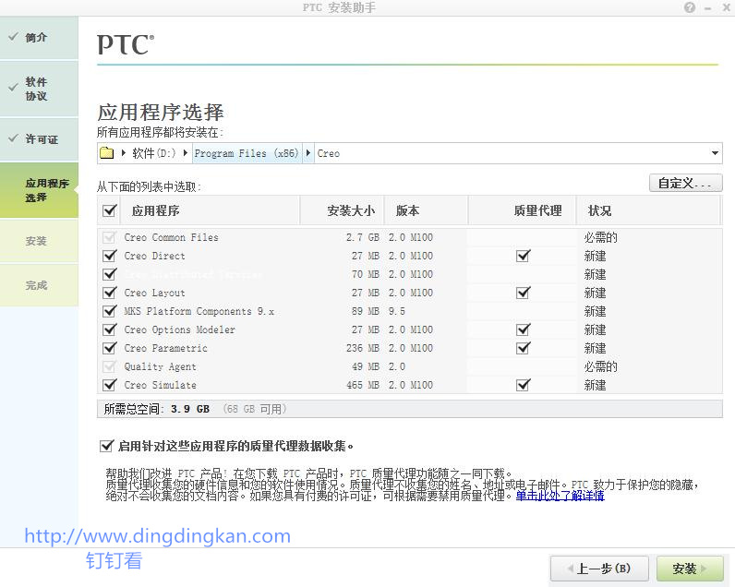
Task: Click the green 安装 button
Action: [x=690, y=569]
